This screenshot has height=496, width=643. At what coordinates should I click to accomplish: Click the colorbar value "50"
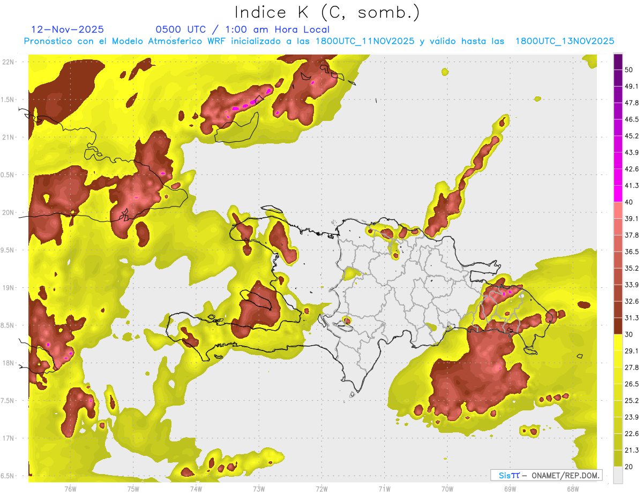pyautogui.click(x=629, y=70)
